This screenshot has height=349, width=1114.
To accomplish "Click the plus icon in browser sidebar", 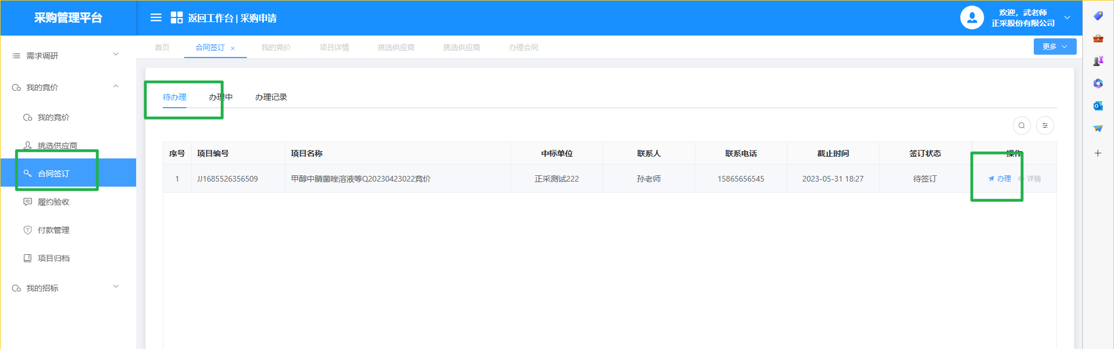I will point(1098,153).
